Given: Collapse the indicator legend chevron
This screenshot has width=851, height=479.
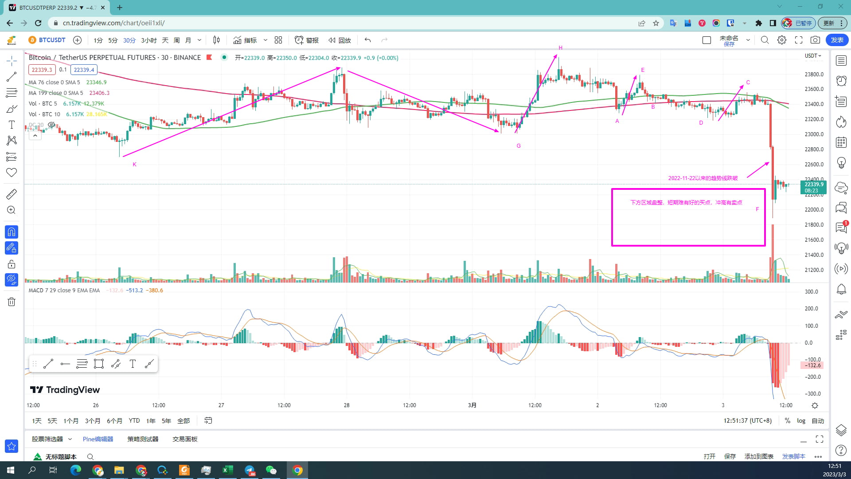Looking at the screenshot, I should pyautogui.click(x=35, y=136).
